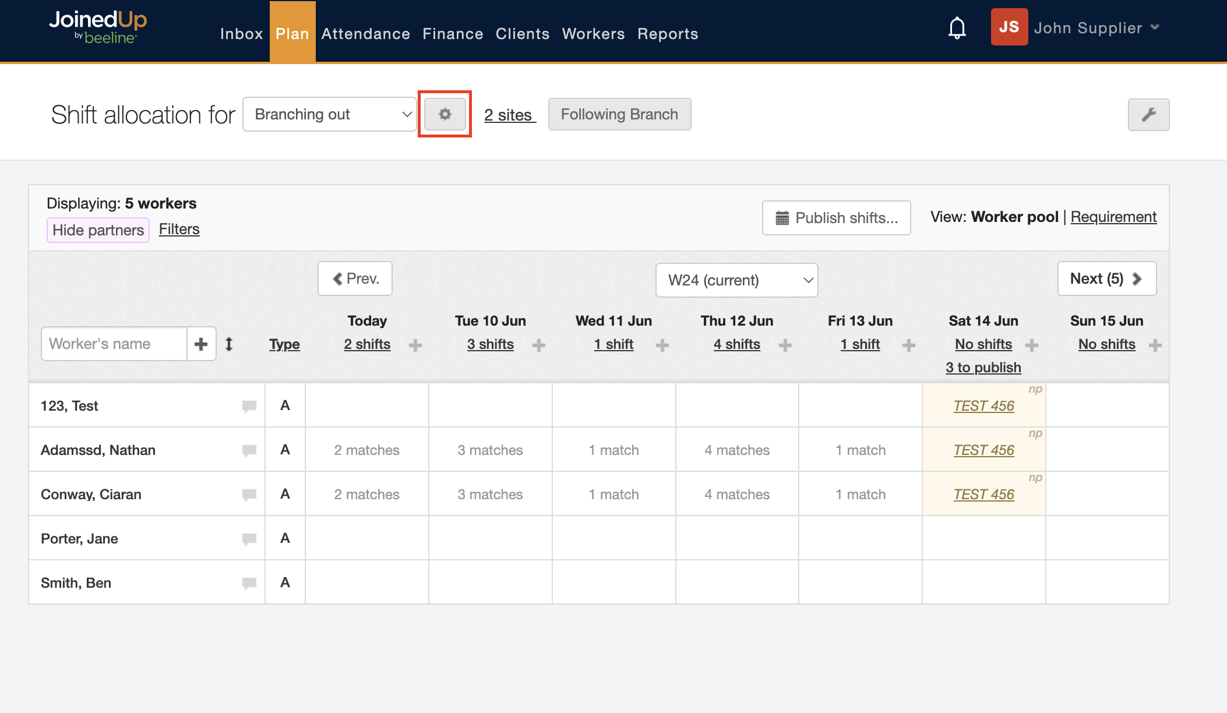Go to the Attendance tab
The image size is (1227, 713).
(x=365, y=34)
